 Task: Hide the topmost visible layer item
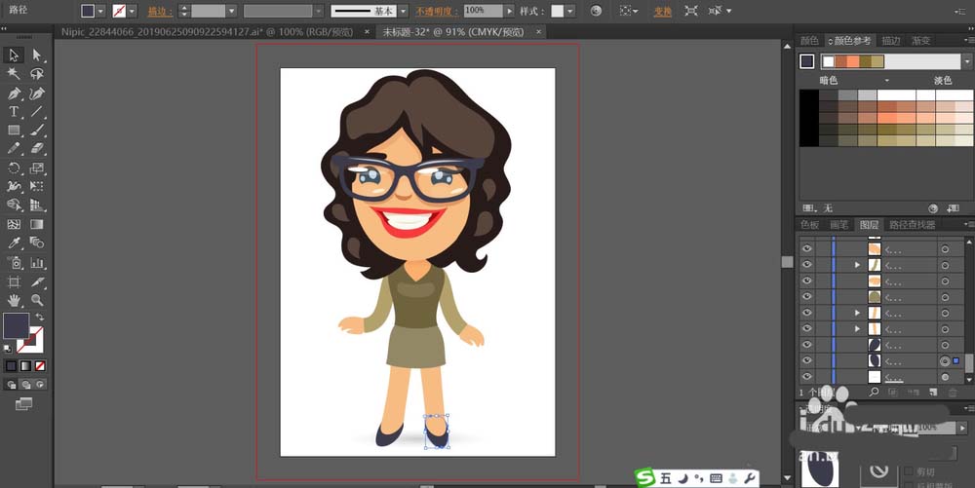(806, 248)
